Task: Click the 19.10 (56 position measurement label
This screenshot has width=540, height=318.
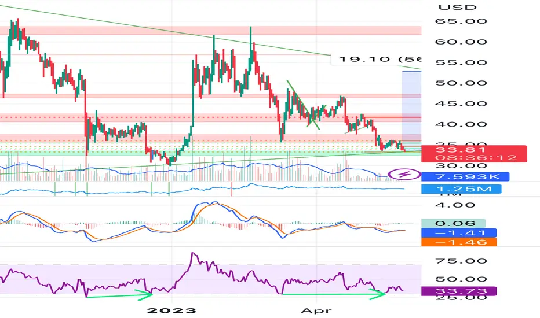Action: [x=376, y=59]
